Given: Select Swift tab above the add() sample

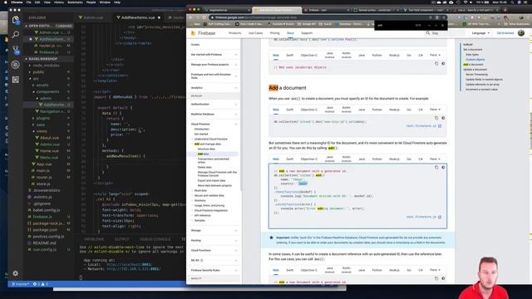Looking at the screenshot, I should click(x=290, y=159).
